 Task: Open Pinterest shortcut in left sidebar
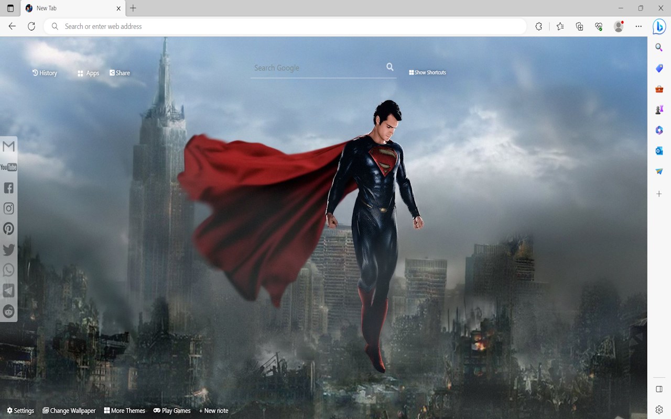point(8,229)
